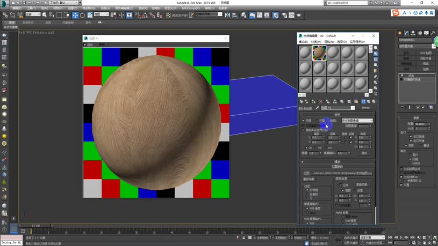Screen dimensions: 438x246
Task: Click the Mirror tool icon
Action: pos(228,15)
